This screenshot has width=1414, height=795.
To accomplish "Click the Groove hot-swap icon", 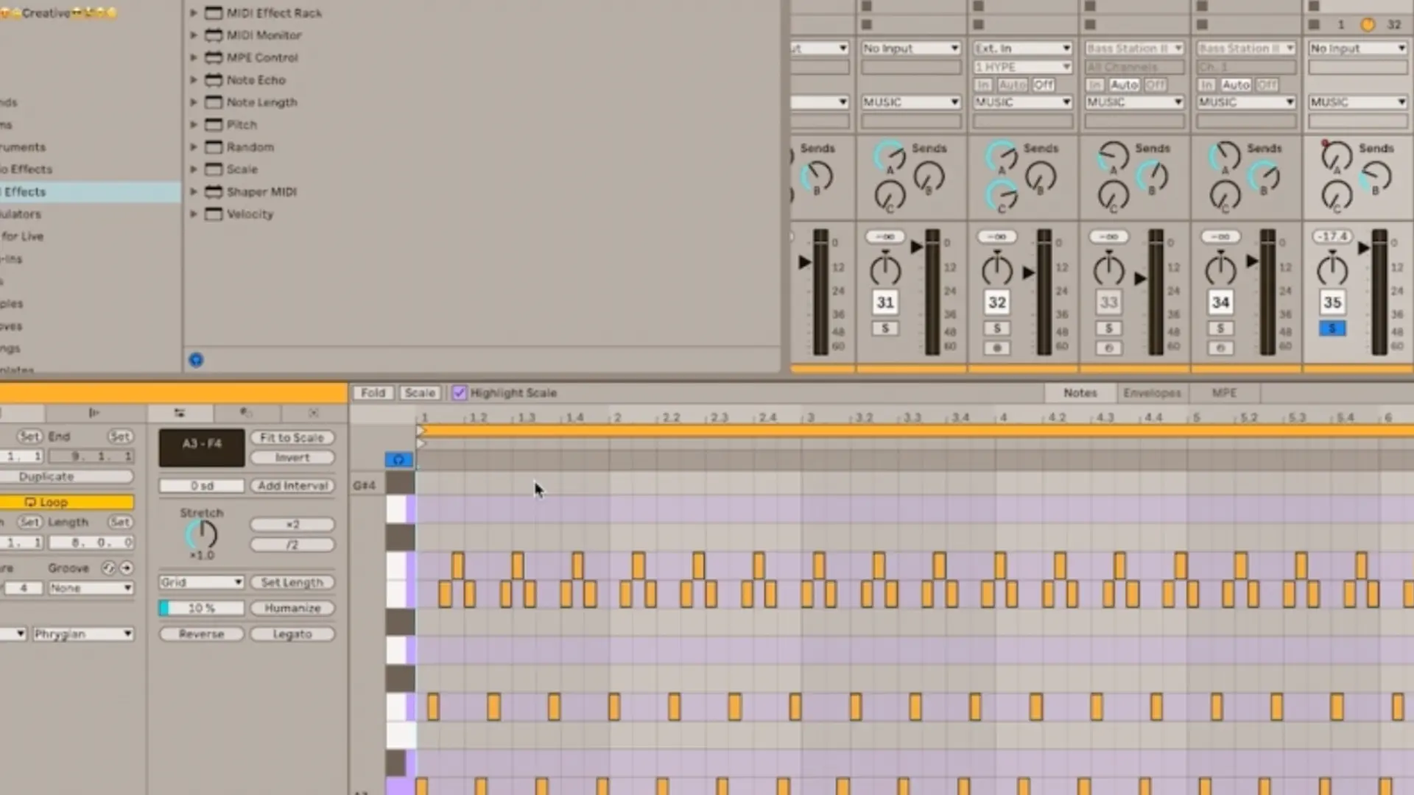I will tap(109, 568).
